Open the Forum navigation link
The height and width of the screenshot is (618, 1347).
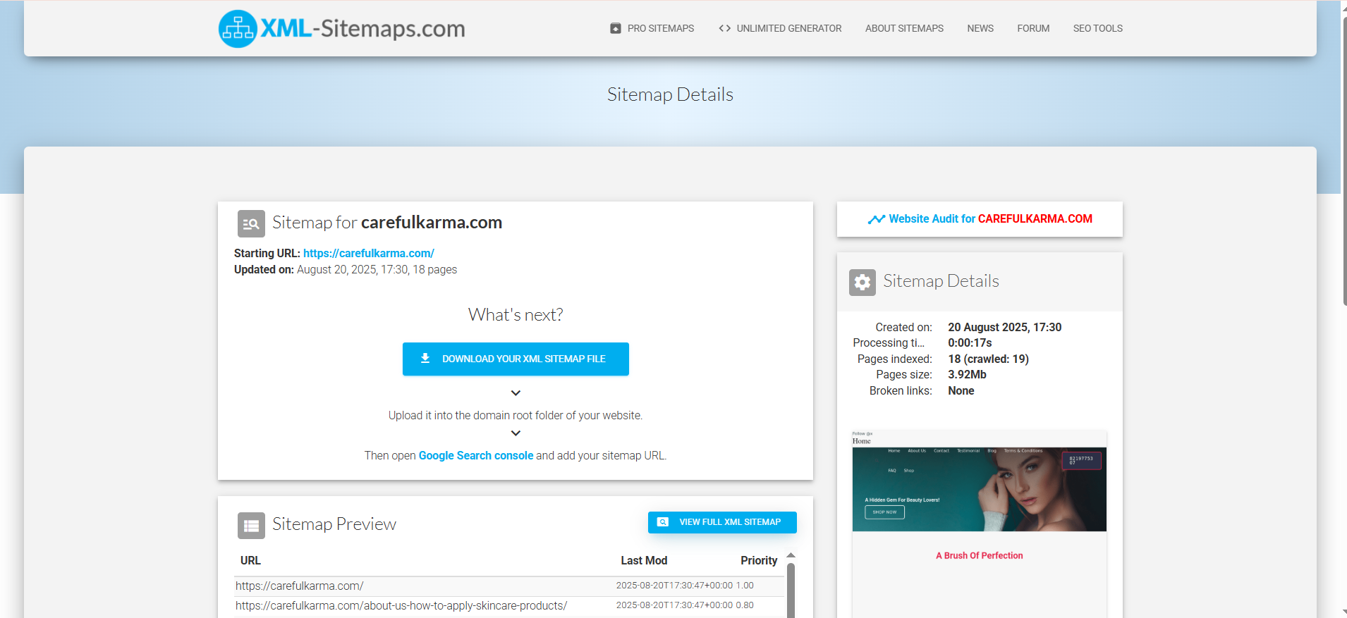tap(1033, 28)
